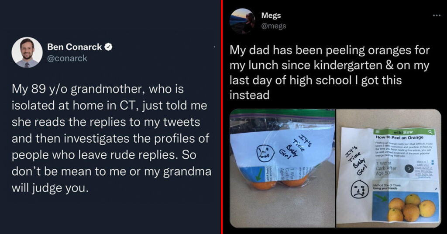Click the sad face drawing on printout

pos(360,190)
